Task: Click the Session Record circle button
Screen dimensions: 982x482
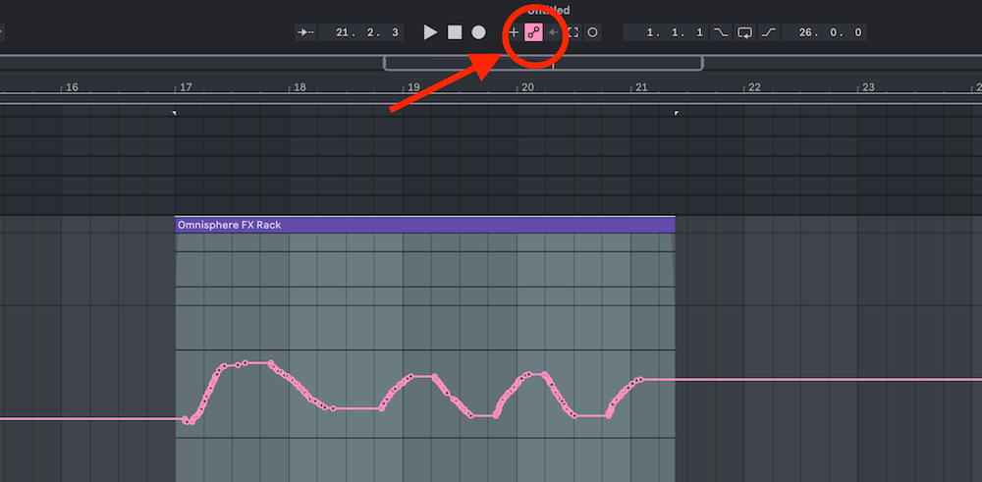Action: (x=592, y=32)
